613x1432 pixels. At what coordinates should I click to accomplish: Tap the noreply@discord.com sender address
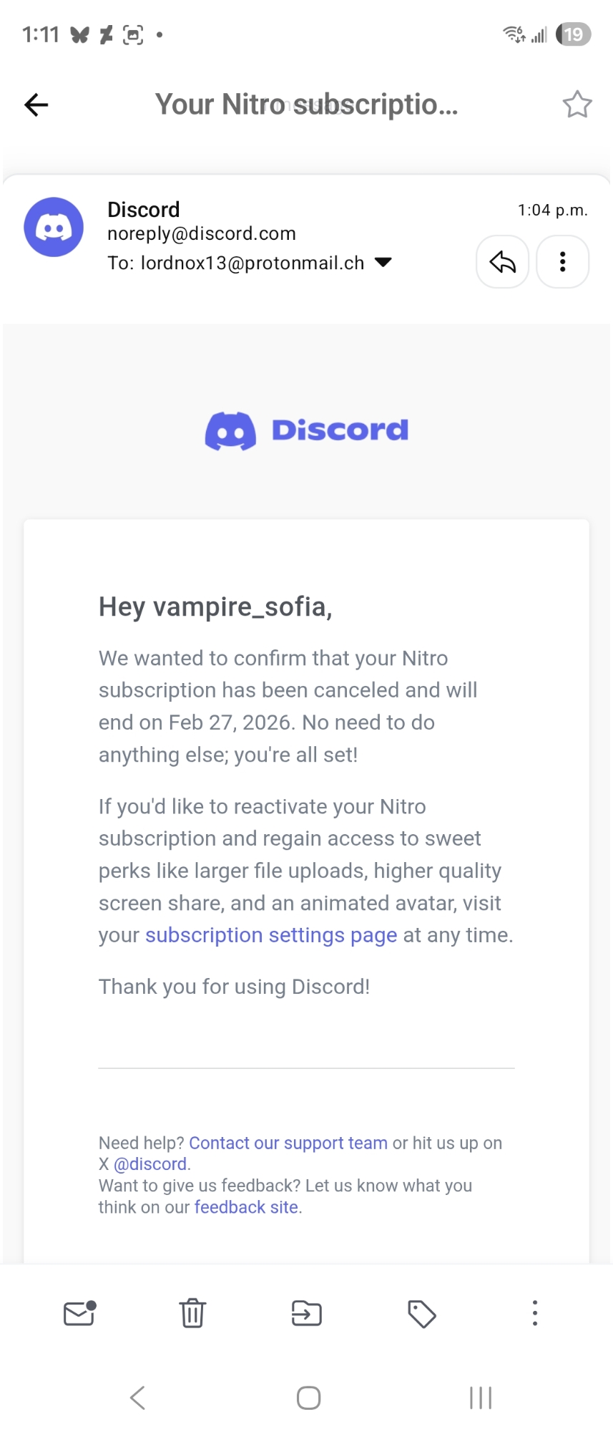pos(201,233)
